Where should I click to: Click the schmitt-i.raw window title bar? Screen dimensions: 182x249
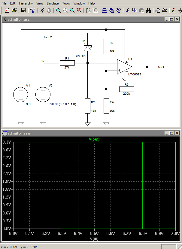91,133
